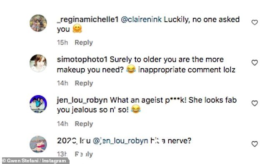Like simotophoto1's comment using heart icon
Image resolution: width=264 pixels, height=164 pixels.
(x=254, y=62)
